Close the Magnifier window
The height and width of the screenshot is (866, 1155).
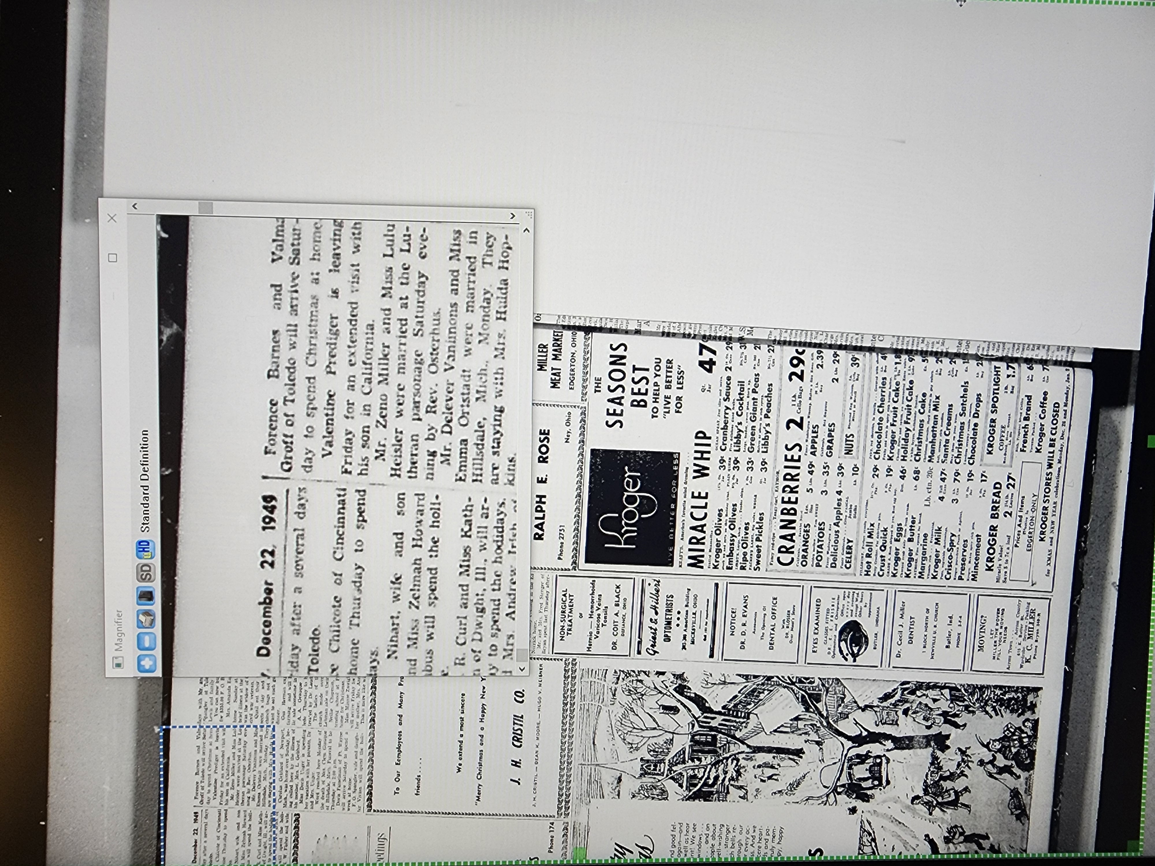(x=112, y=218)
